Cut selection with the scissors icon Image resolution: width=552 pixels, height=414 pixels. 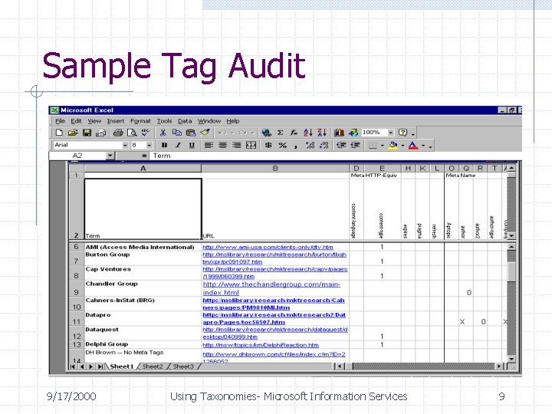coord(163,133)
